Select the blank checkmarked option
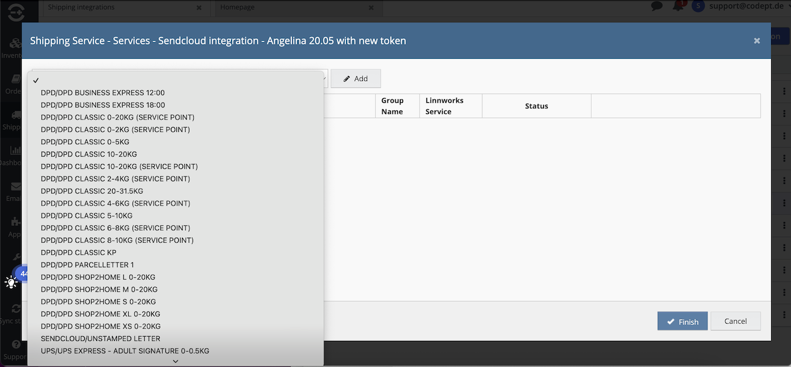The width and height of the screenshot is (791, 367). click(x=175, y=80)
